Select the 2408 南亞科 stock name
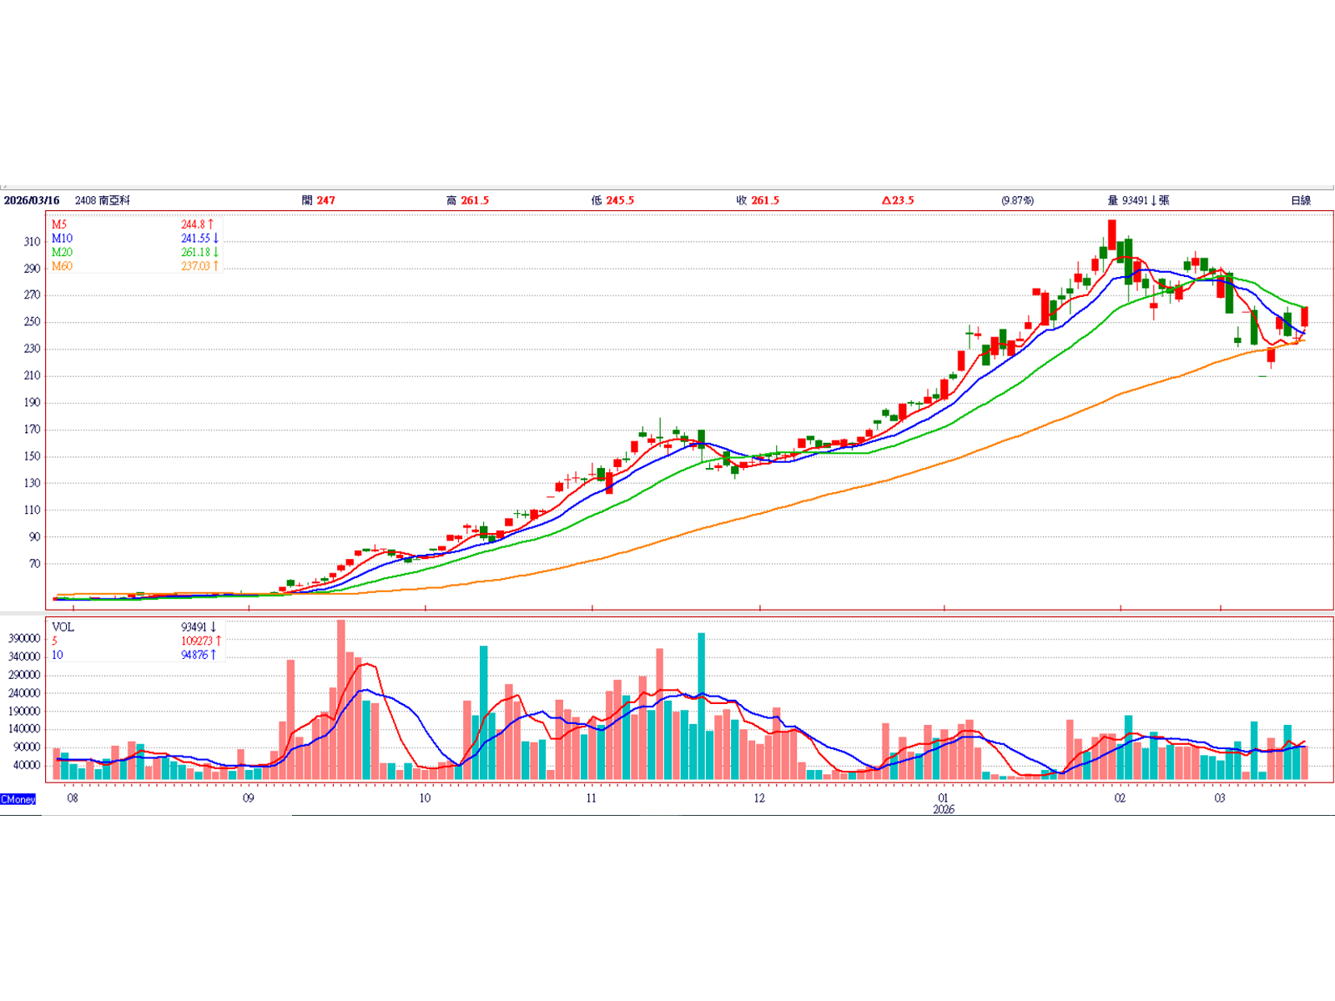Screen dimensions: 1335x1001 point(103,200)
